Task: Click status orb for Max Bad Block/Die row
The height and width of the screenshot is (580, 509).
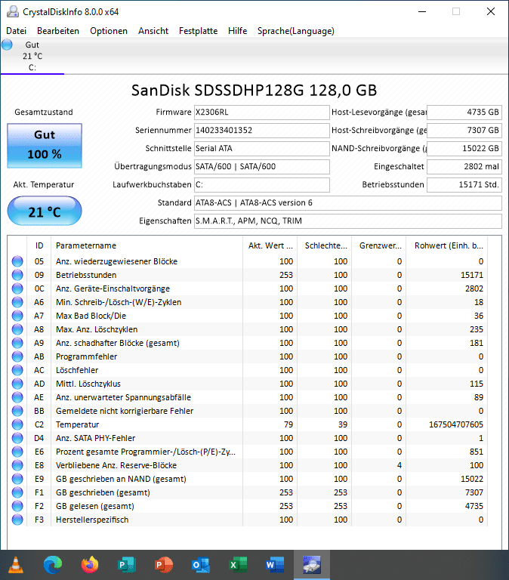Action: (x=17, y=316)
